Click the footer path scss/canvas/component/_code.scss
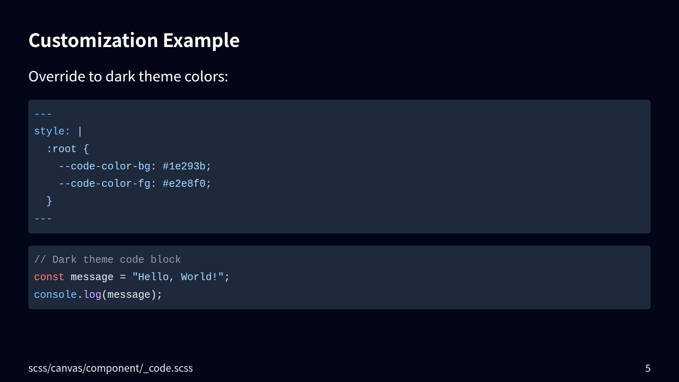Screen dimensions: 679x382 tap(110, 368)
